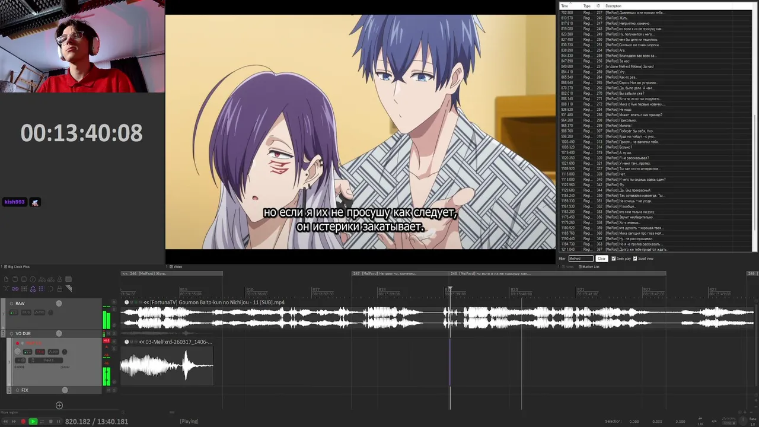Image resolution: width=759 pixels, height=427 pixels.
Task: Select region 270 row in list
Action: (x=656, y=93)
